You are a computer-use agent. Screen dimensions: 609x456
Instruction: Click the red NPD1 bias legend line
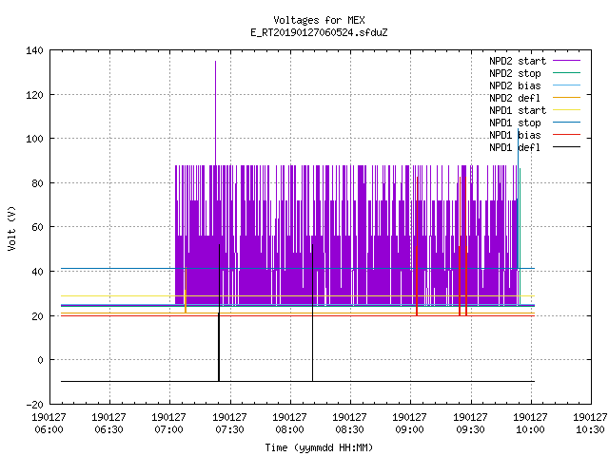click(566, 135)
